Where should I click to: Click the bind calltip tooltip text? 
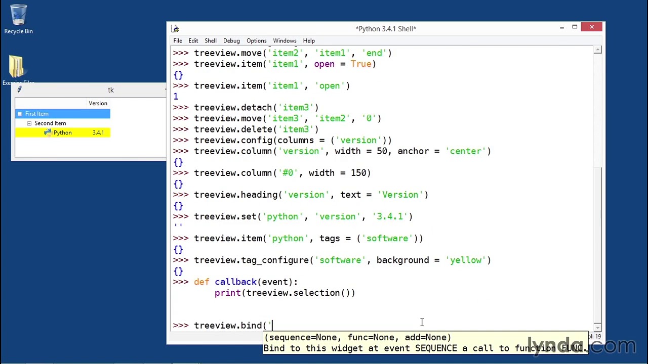tap(425, 343)
